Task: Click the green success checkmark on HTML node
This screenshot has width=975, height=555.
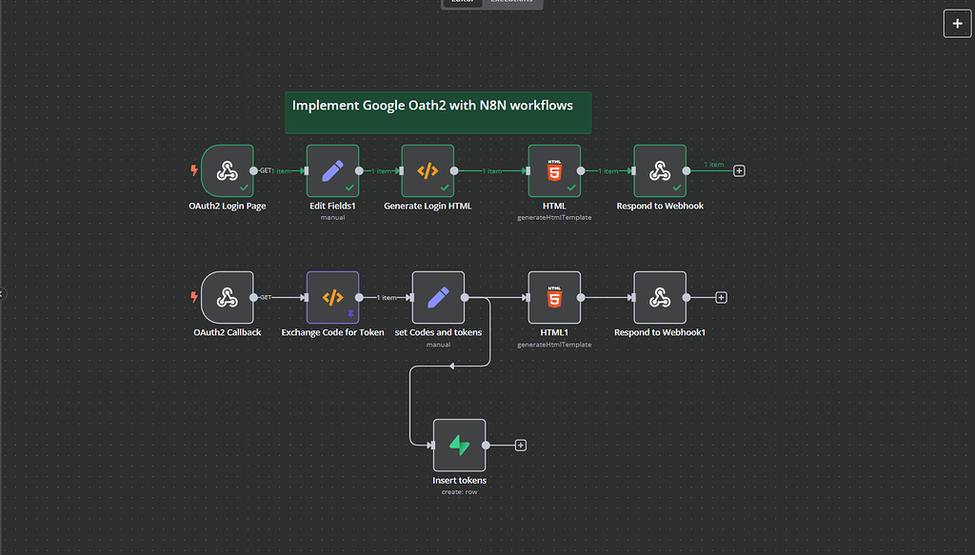Action: pyautogui.click(x=572, y=188)
